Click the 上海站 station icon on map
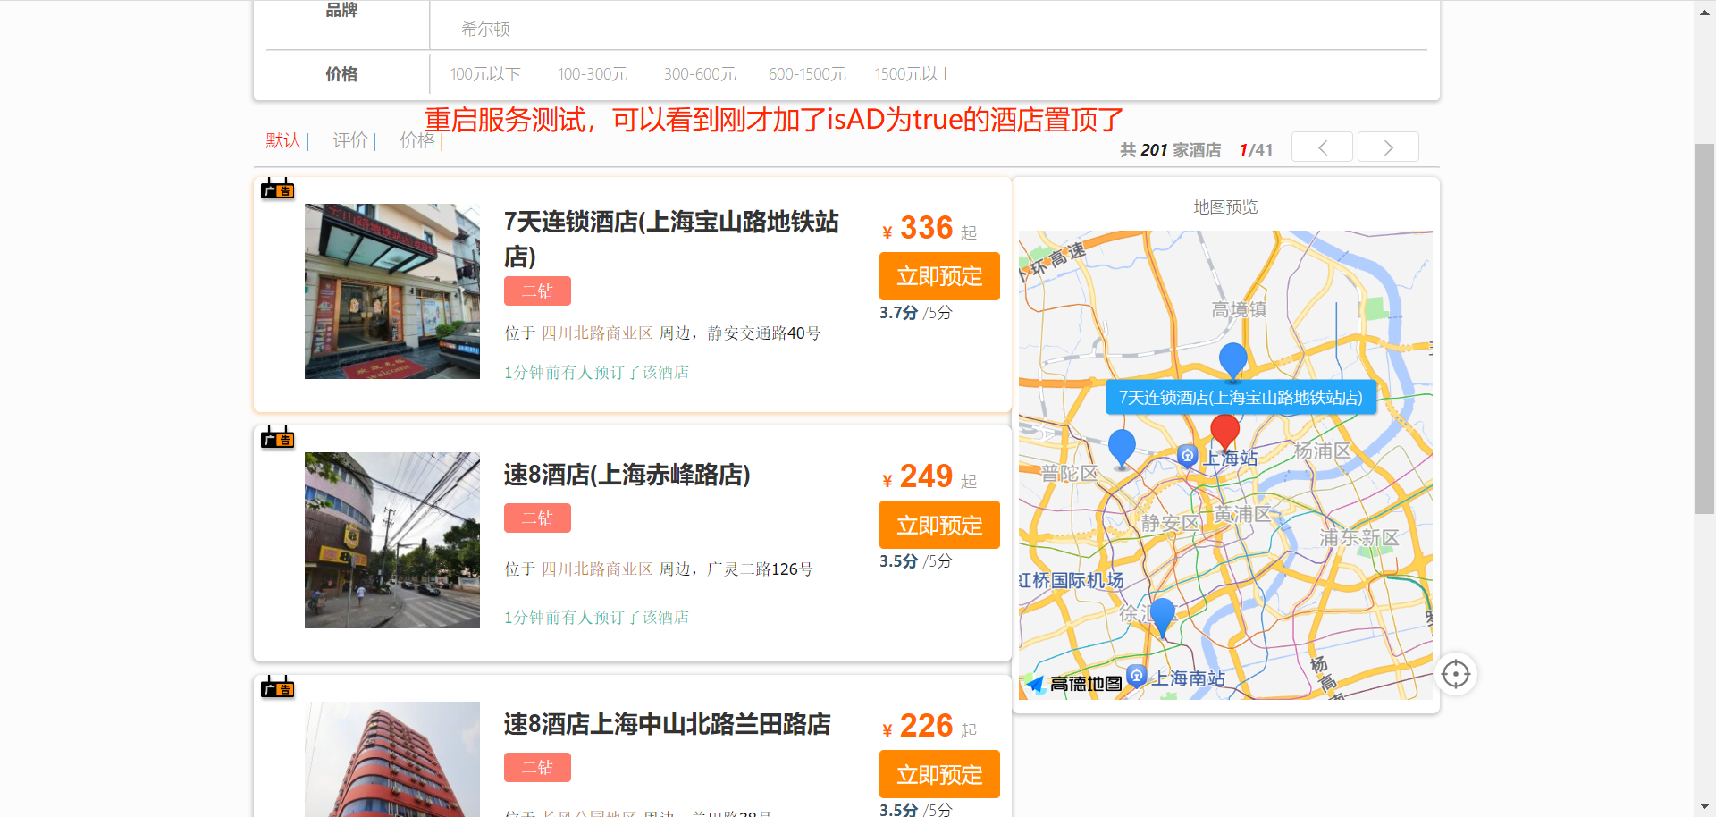 coord(1187,456)
